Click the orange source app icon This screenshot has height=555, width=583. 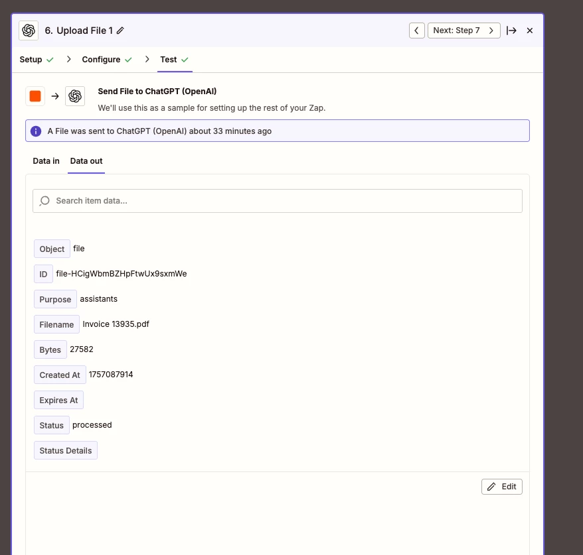pyautogui.click(x=35, y=96)
